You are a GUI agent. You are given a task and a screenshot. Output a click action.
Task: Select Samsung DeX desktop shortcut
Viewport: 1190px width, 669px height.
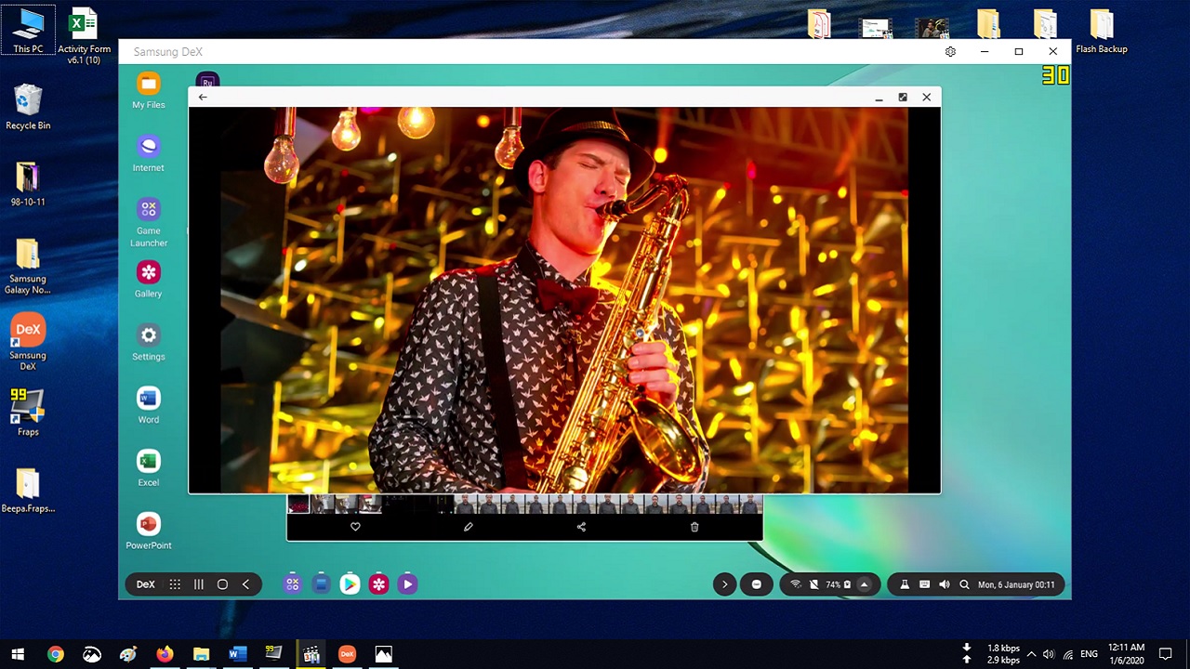(28, 343)
